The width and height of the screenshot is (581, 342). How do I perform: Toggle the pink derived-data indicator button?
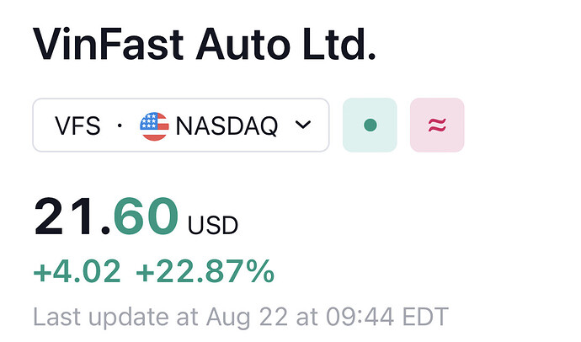tap(437, 126)
